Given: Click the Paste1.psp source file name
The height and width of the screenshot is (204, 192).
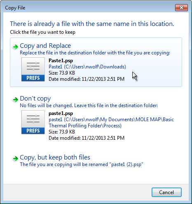Looking at the screenshot, I should pyautogui.click(x=61, y=61).
